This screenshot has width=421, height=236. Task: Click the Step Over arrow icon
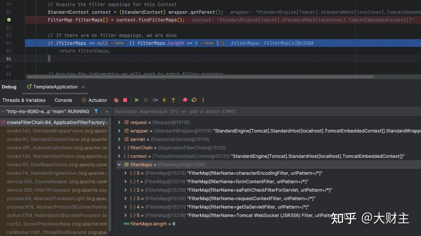155,100
